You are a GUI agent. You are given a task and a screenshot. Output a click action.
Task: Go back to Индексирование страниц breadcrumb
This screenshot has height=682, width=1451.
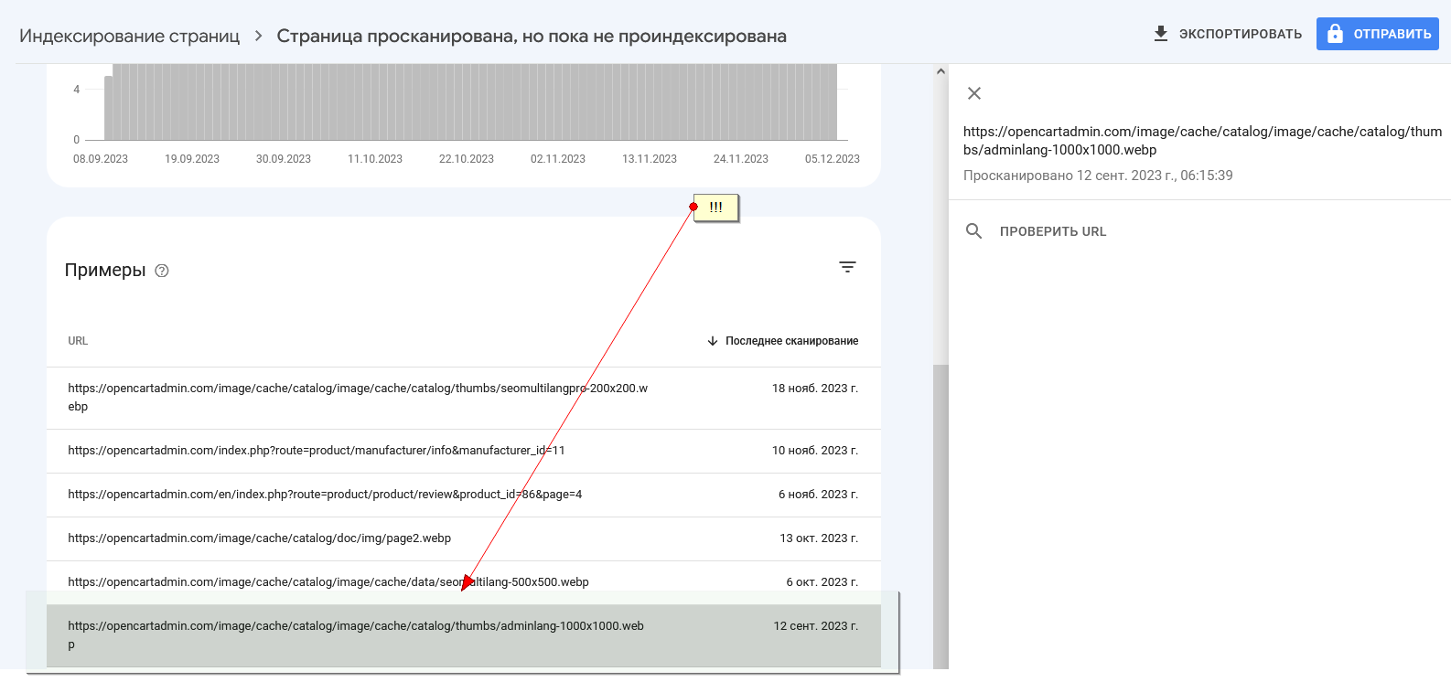pyautogui.click(x=130, y=36)
